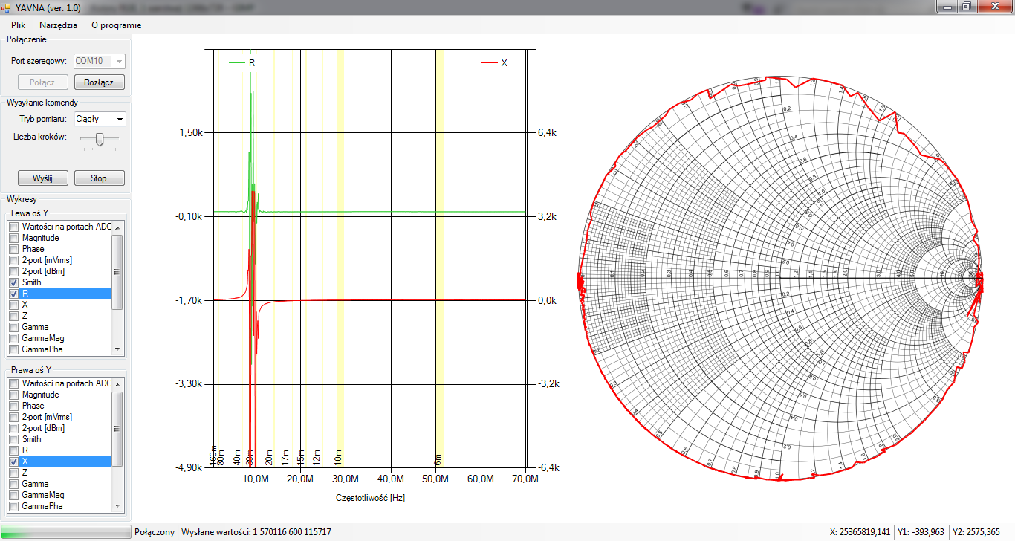Enable Magnitude checkbox in Lewa oś Y list
Screen dimensions: 1015x541
click(x=13, y=238)
